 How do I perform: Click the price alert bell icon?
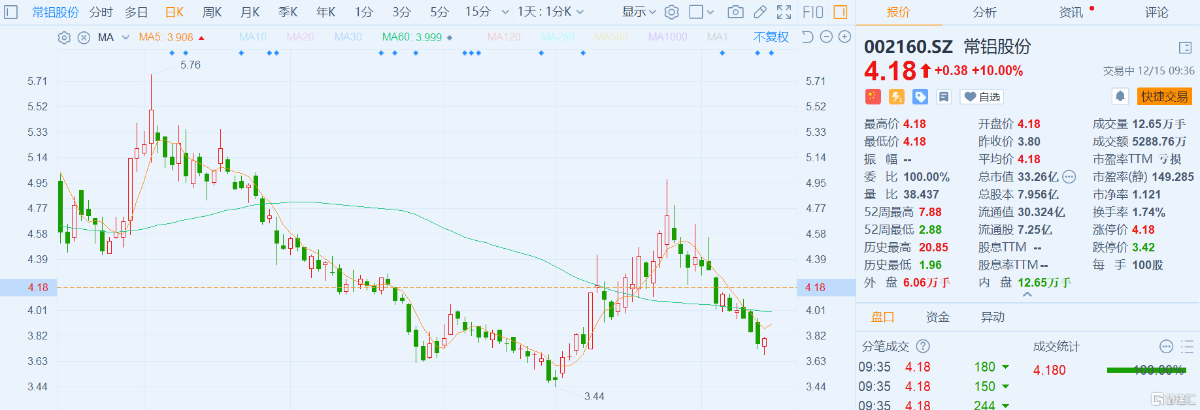click(1120, 97)
